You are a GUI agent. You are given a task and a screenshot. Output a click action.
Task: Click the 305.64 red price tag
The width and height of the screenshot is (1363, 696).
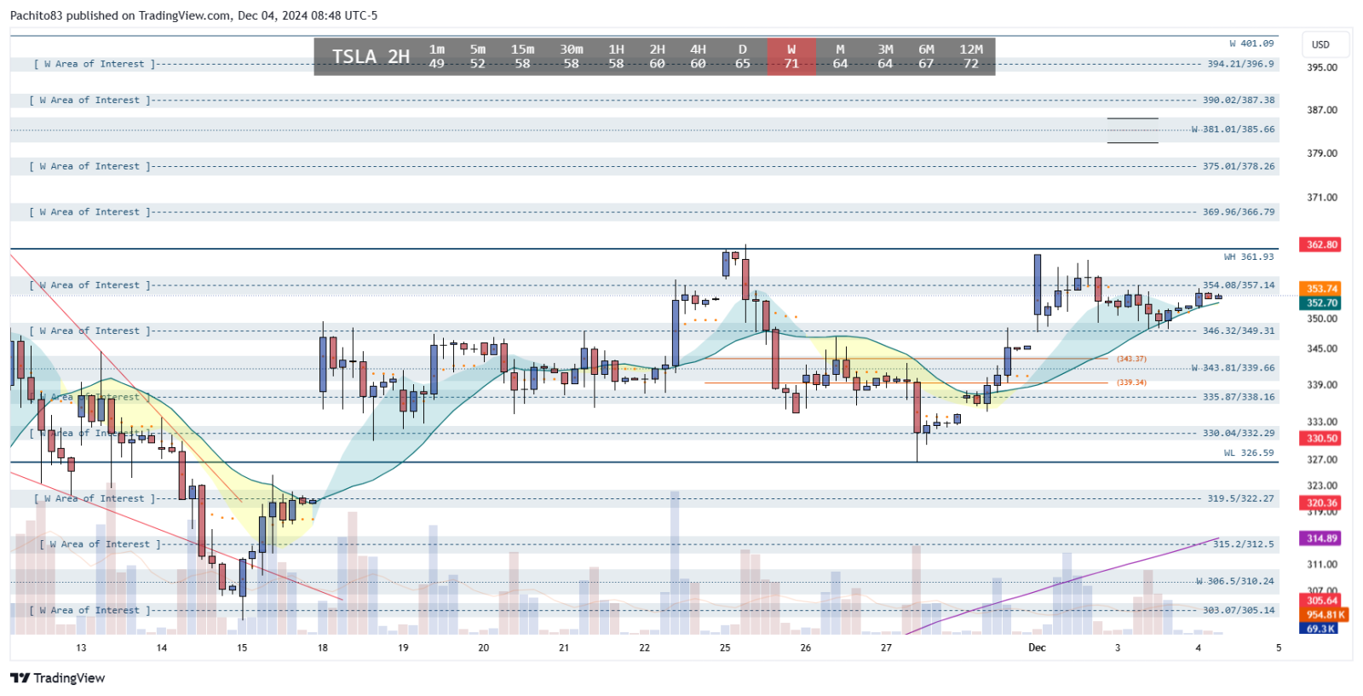(1322, 601)
